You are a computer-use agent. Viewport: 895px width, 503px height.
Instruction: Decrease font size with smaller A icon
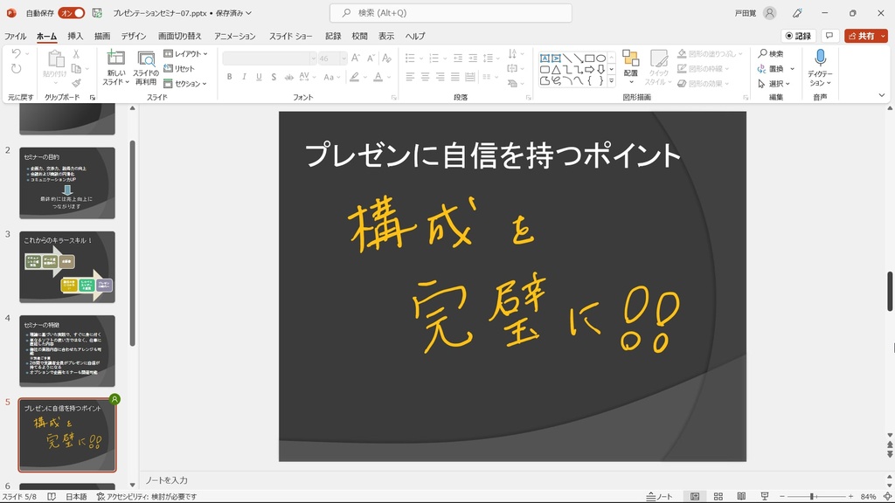coord(371,59)
